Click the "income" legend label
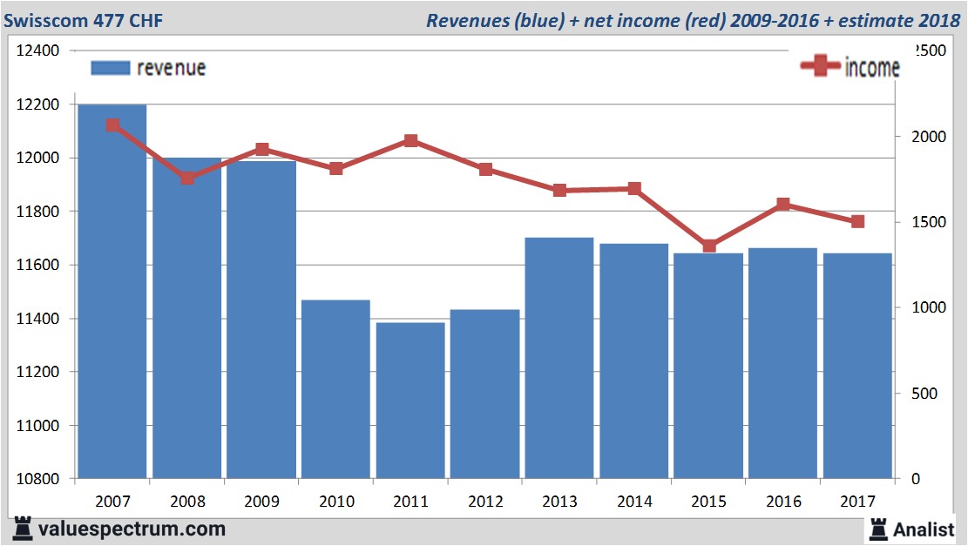Image resolution: width=968 pixels, height=546 pixels. pyautogui.click(x=871, y=67)
